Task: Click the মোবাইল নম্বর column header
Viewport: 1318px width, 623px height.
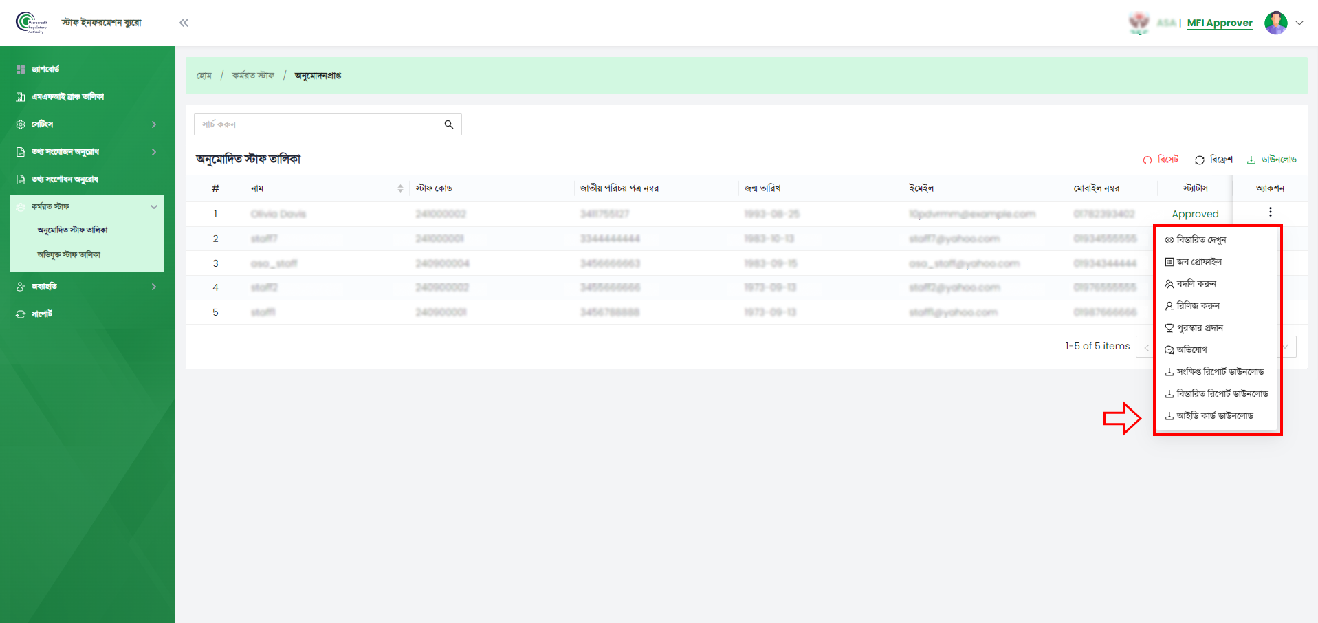Action: point(1097,188)
